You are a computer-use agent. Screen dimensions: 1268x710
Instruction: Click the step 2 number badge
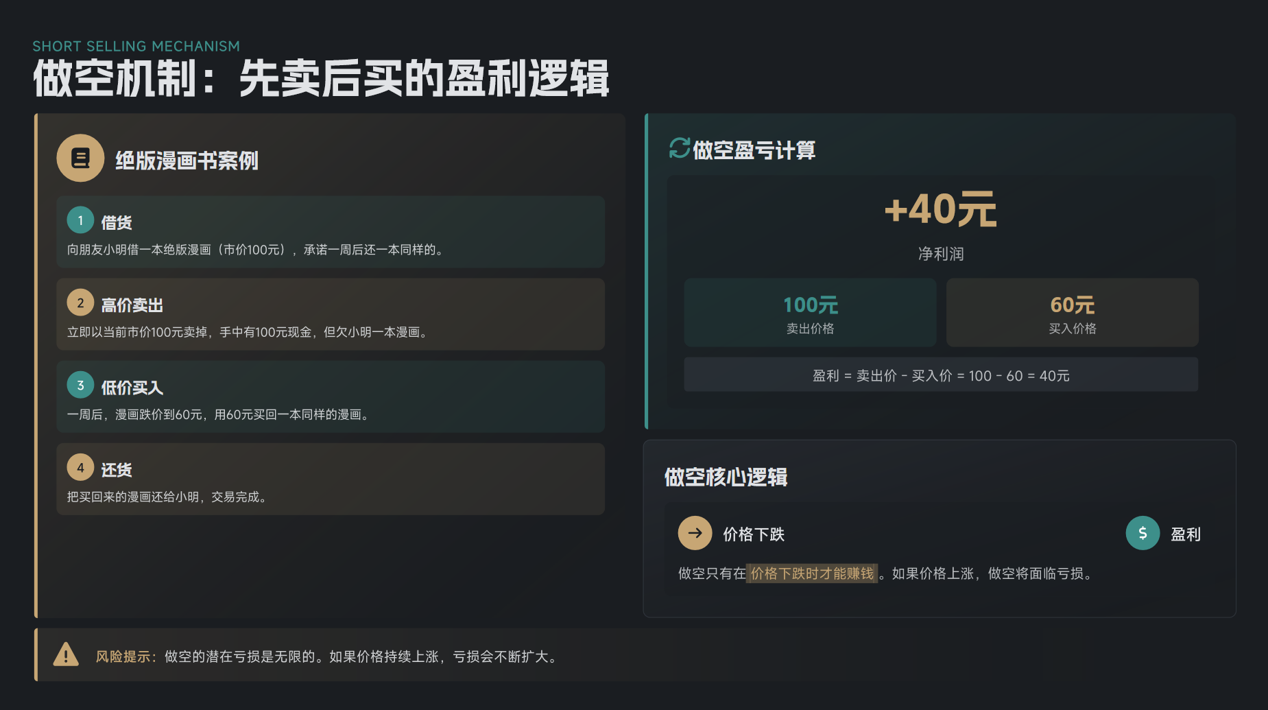coord(80,303)
